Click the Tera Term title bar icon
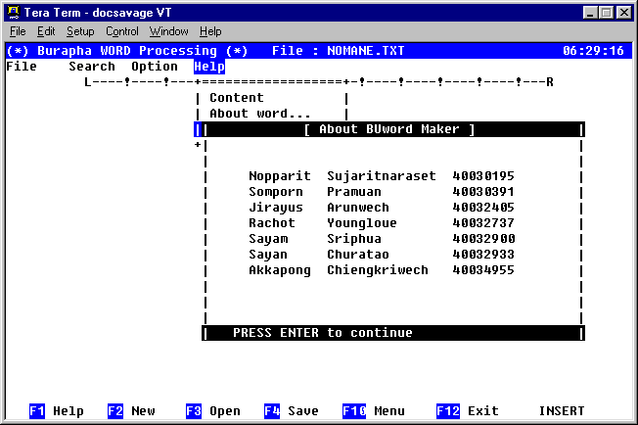The image size is (638, 425). [14, 12]
